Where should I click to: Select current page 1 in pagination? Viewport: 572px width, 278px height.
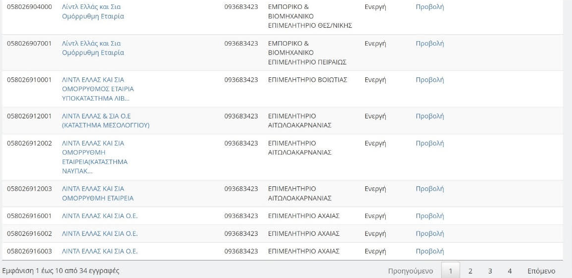(450, 271)
